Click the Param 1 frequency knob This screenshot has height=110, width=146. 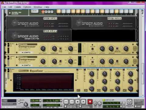[x=105, y=74]
